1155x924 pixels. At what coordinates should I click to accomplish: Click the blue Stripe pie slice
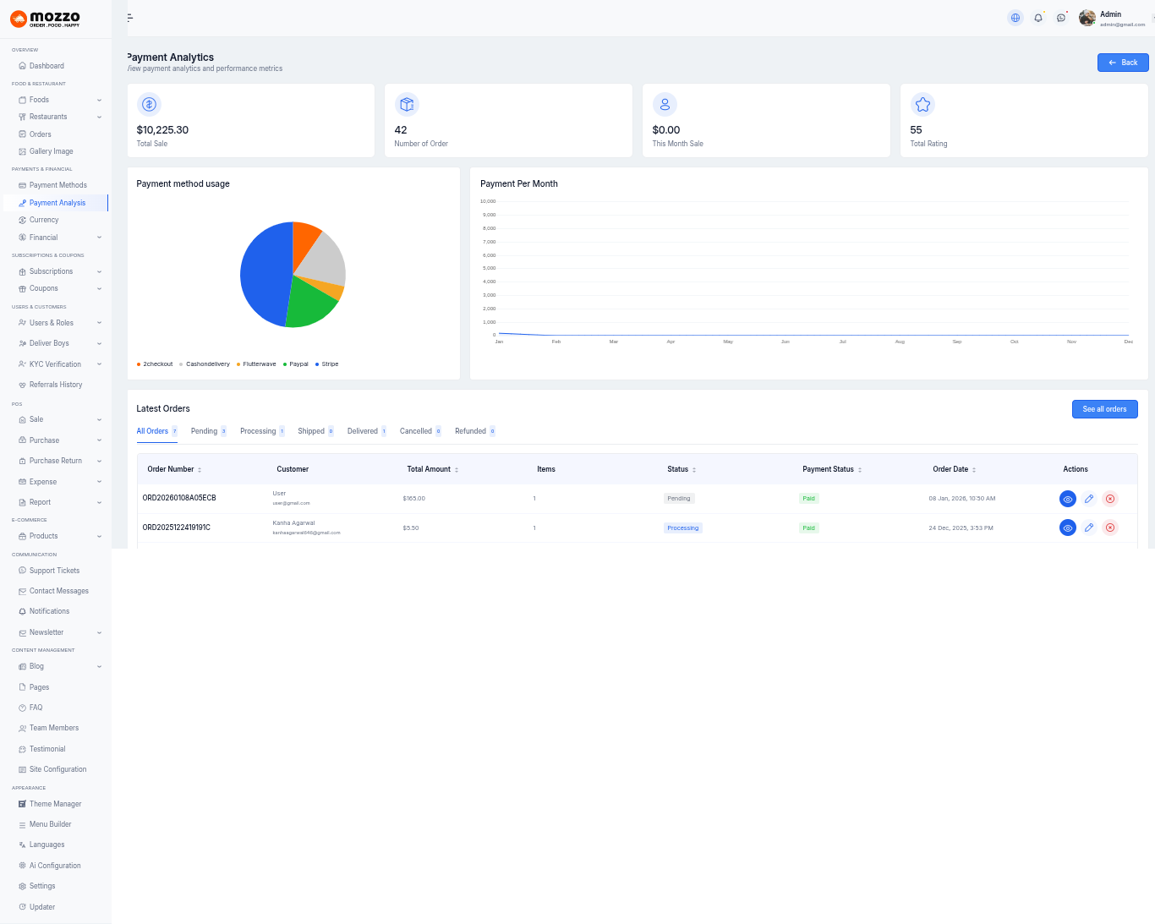click(264, 275)
